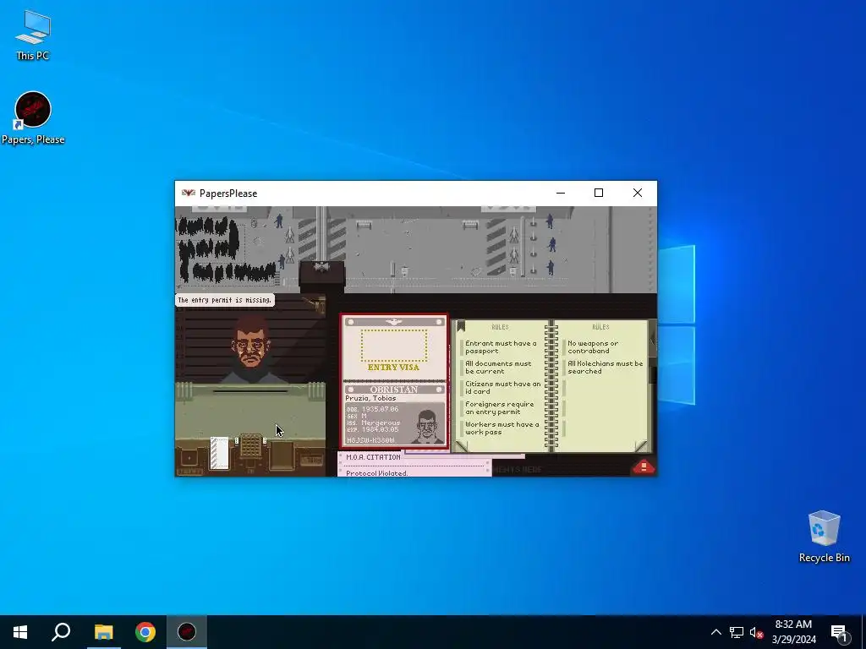866x649 pixels.
Task: Minimize the PapersPlease window
Action: pos(561,194)
